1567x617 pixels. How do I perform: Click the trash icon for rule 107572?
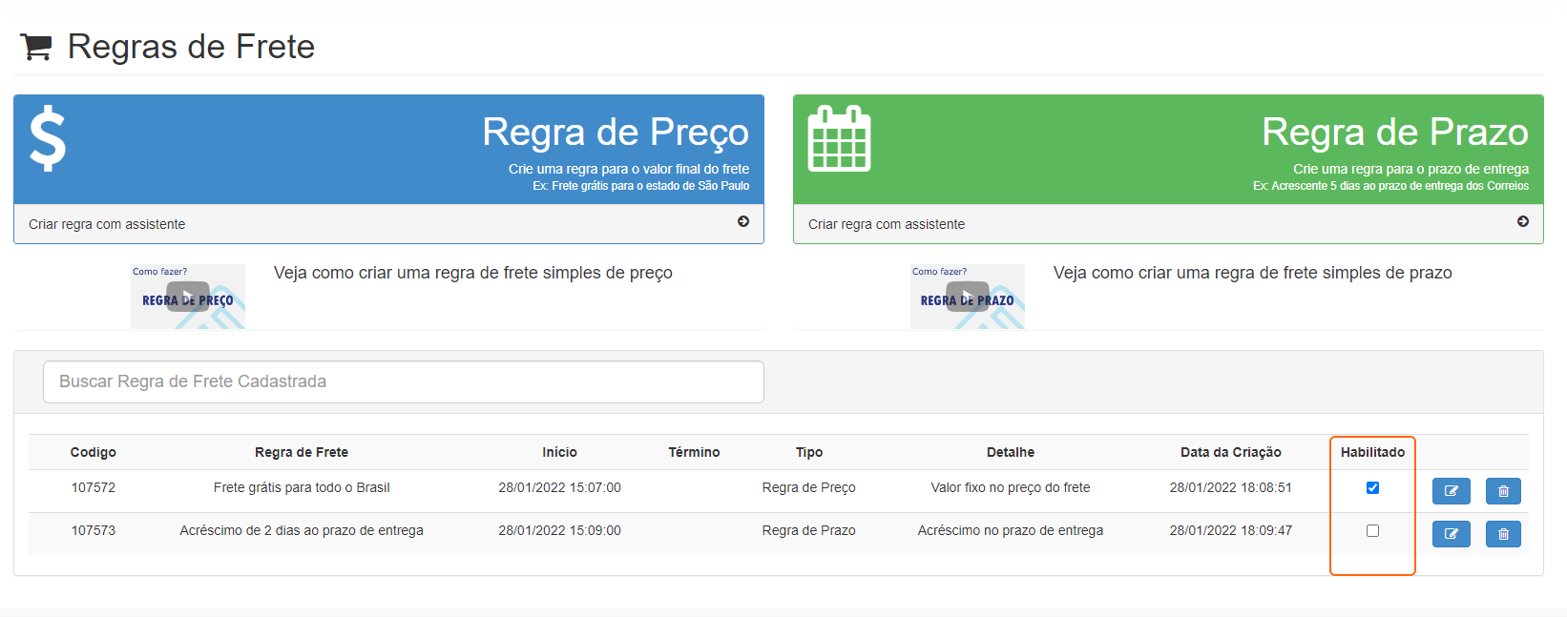[1503, 491]
